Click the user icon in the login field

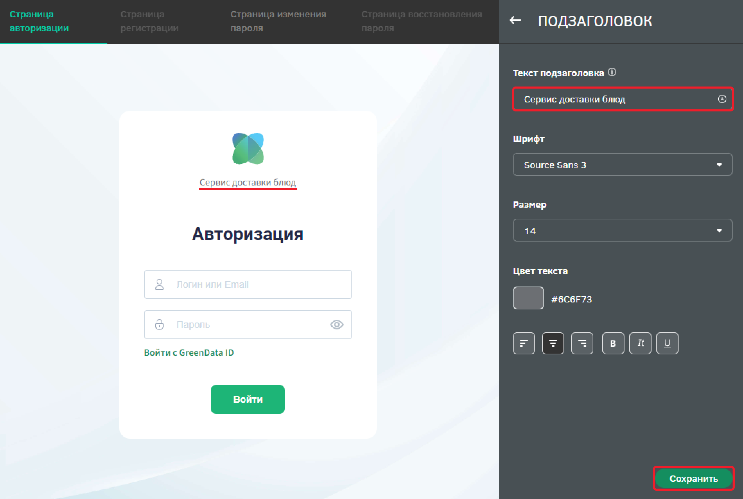[159, 284]
